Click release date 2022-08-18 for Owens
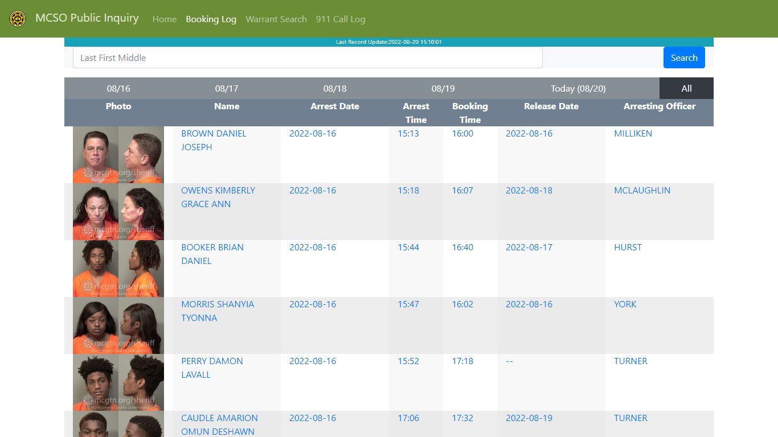This screenshot has width=778, height=437. click(x=529, y=190)
